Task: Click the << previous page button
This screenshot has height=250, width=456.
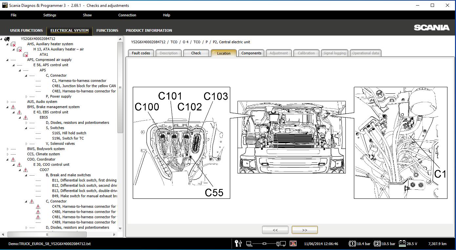Action: [275, 230]
